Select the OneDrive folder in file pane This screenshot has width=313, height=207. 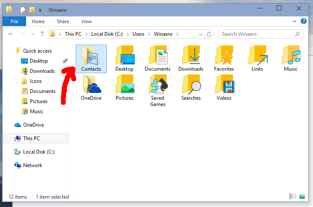[x=91, y=88]
